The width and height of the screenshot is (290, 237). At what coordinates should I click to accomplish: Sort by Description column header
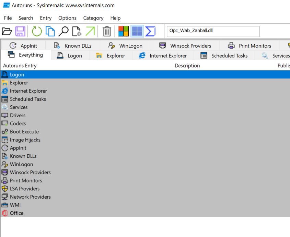pyautogui.click(x=224, y=66)
